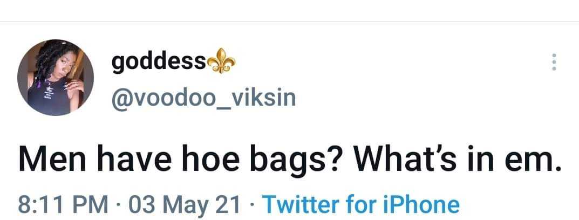Click the word iPhone in source label
Image resolution: width=579 pixels, height=220 pixels.
pos(419,204)
